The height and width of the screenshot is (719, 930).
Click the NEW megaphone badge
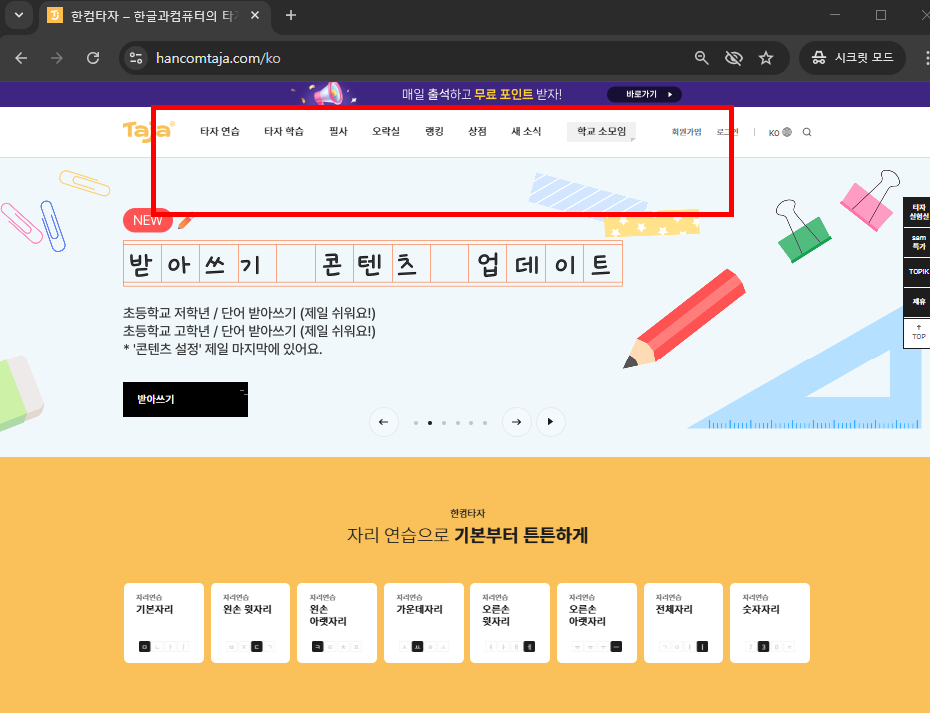pos(146,220)
